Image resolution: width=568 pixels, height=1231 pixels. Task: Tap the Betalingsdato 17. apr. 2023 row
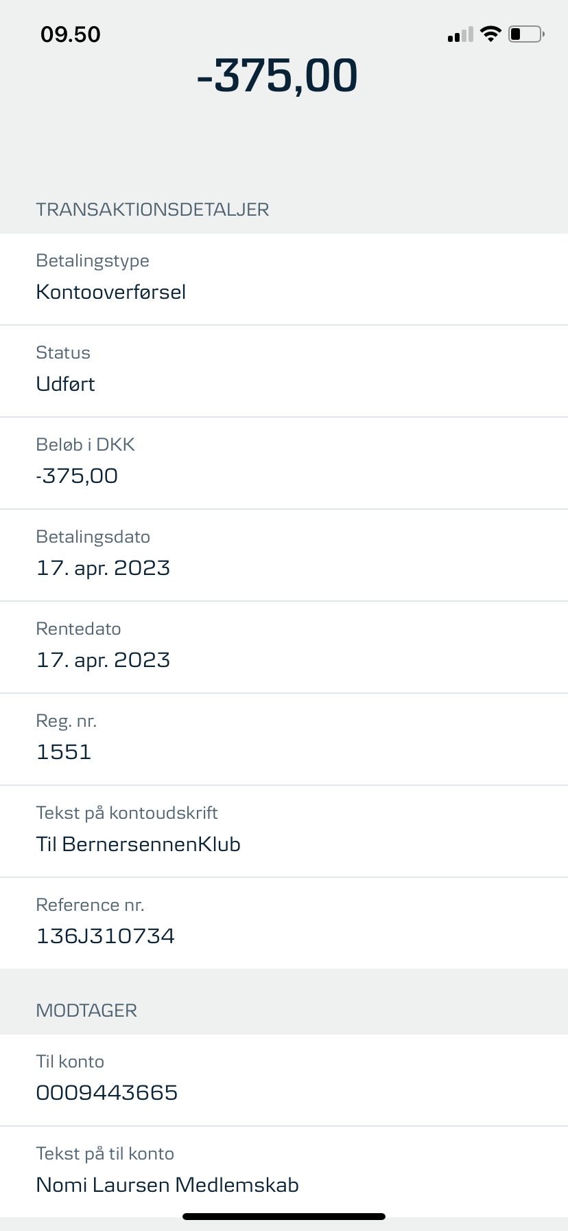click(284, 555)
